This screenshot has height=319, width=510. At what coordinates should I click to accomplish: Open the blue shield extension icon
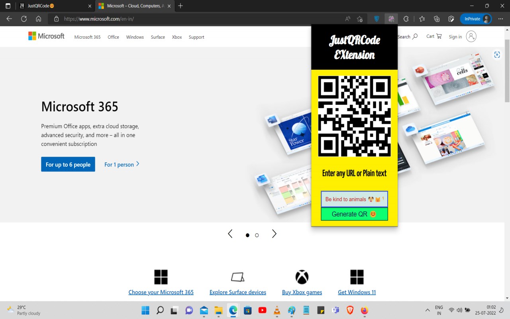pyautogui.click(x=377, y=19)
